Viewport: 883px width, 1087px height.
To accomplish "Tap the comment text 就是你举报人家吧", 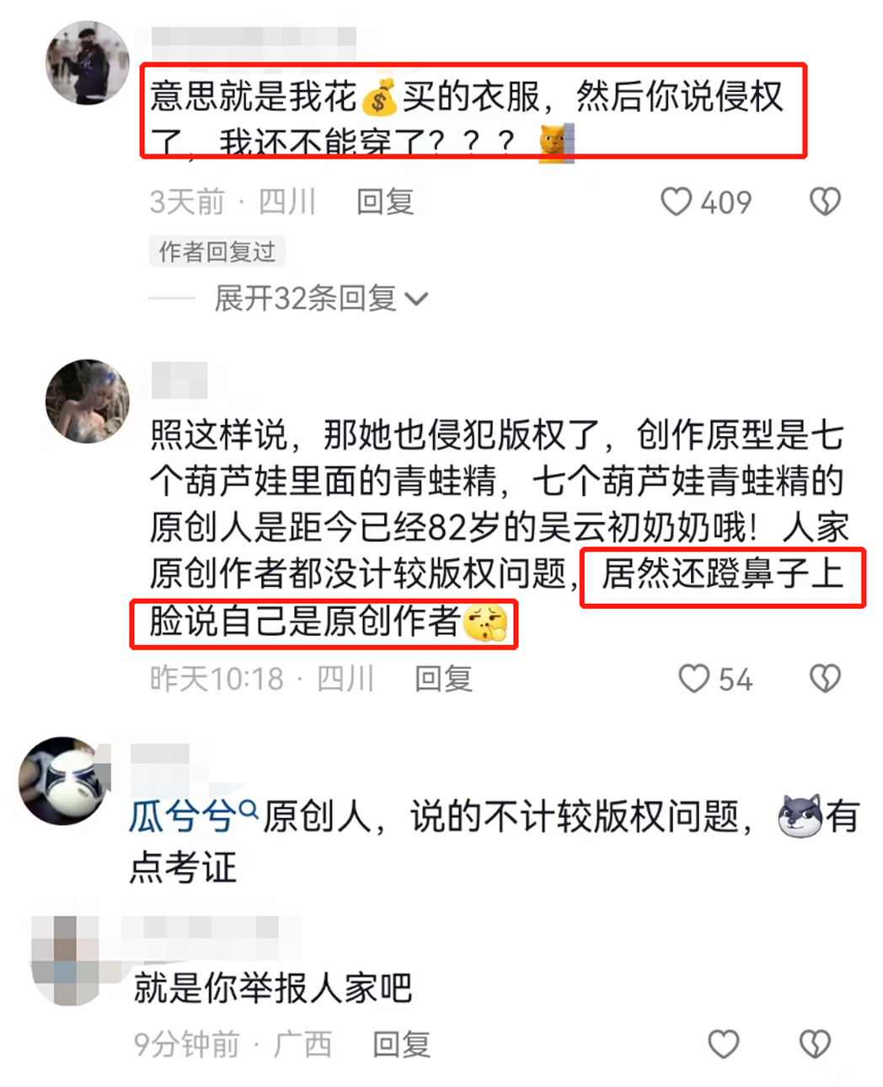I will pos(273,987).
